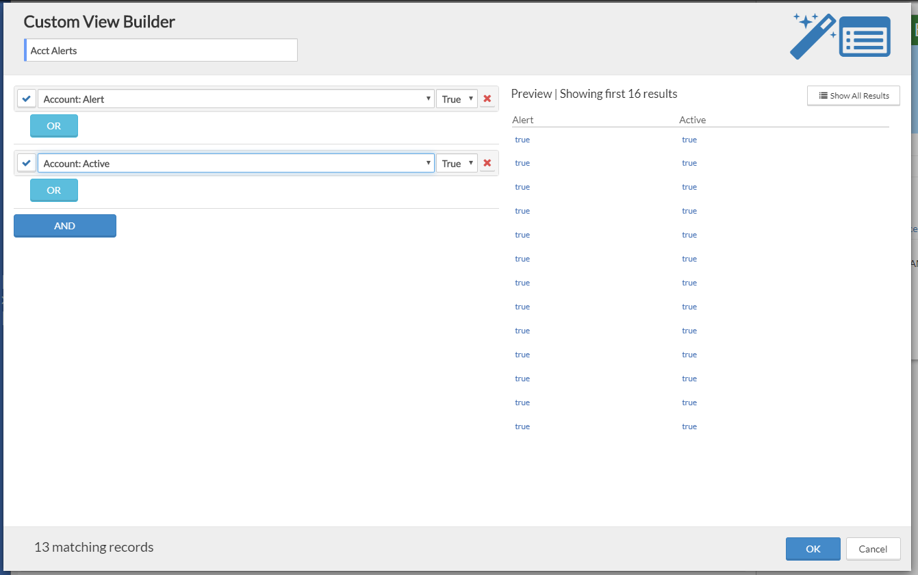This screenshot has height=575, width=918.
Task: Open the Account: Active field dropdown
Action: tap(235, 164)
